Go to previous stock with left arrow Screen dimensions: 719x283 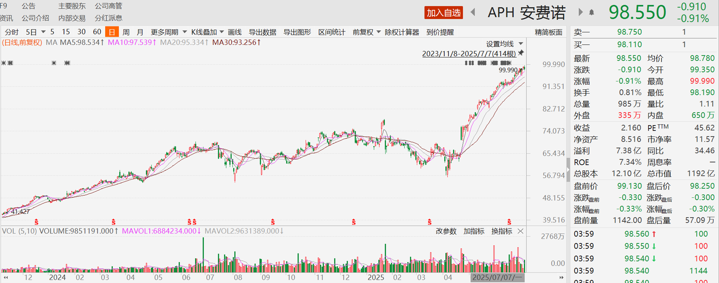pos(473,12)
